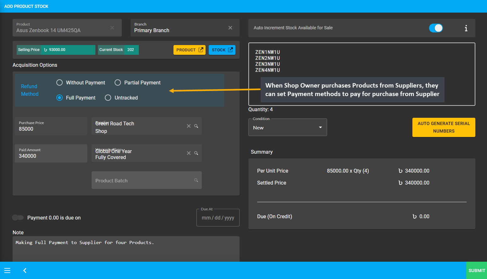Viewport: 487px width, 279px height.
Task: Click the Due amount 0.00 value
Action: coord(421,216)
